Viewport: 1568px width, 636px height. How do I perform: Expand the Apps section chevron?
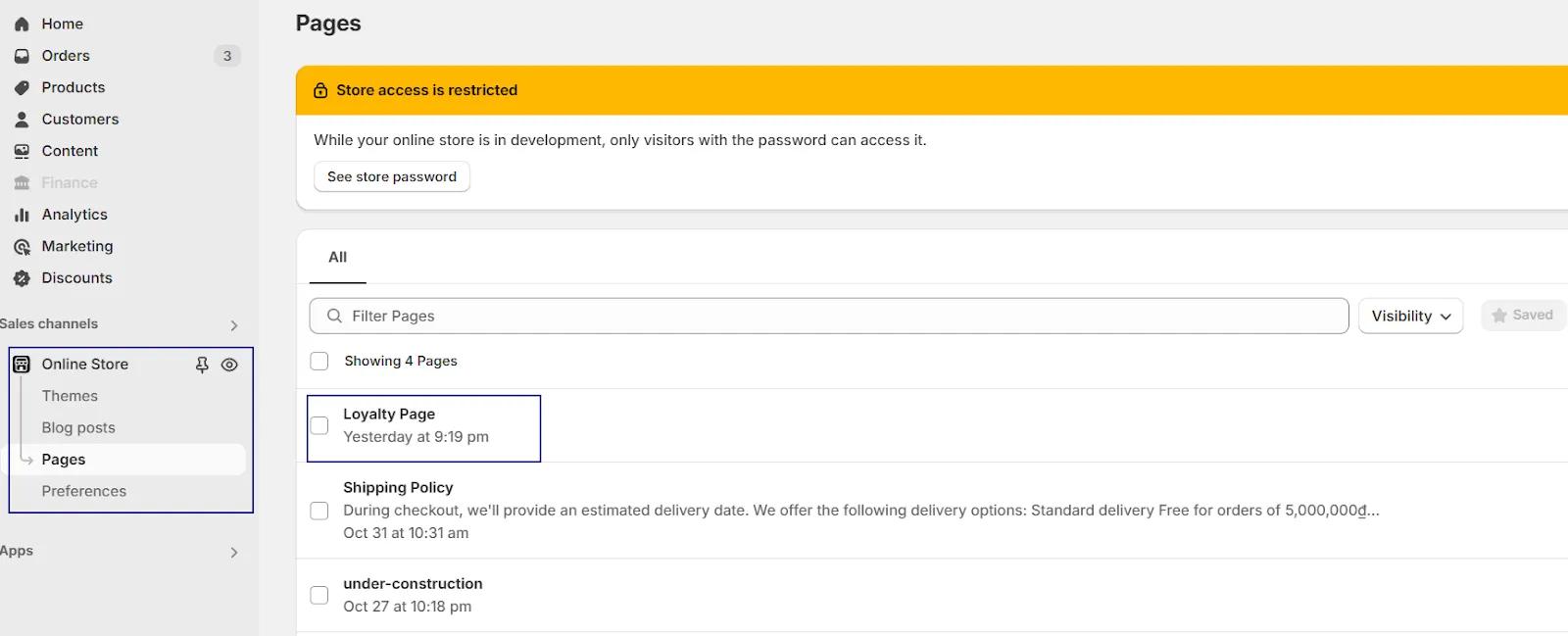(234, 553)
